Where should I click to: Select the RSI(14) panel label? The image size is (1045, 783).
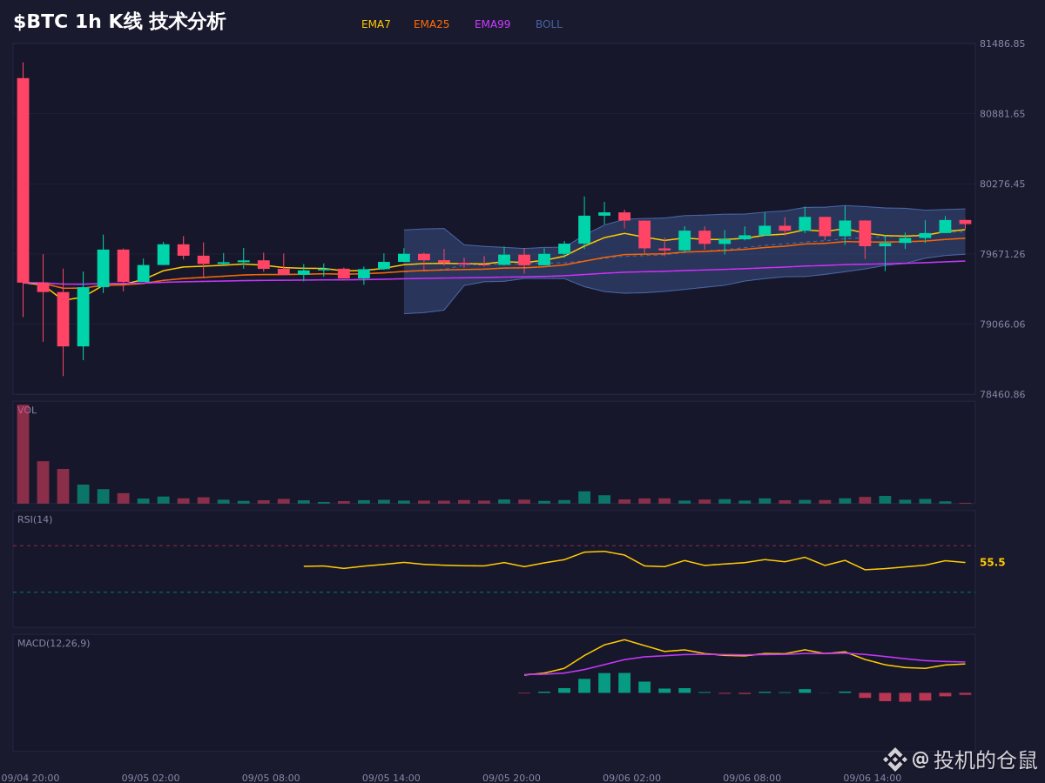click(35, 519)
